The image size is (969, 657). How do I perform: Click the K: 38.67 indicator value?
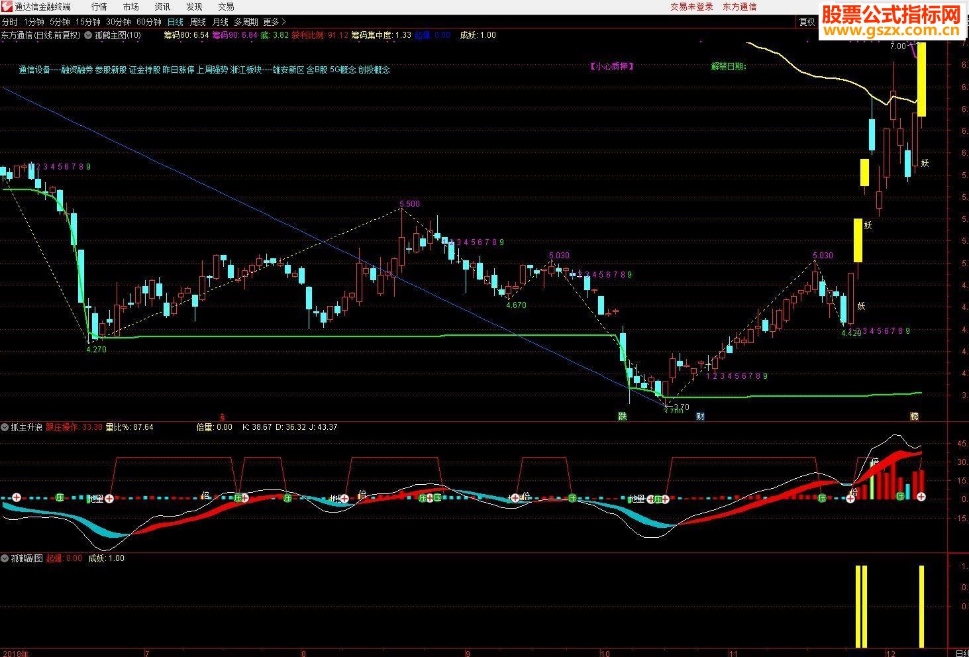(258, 427)
